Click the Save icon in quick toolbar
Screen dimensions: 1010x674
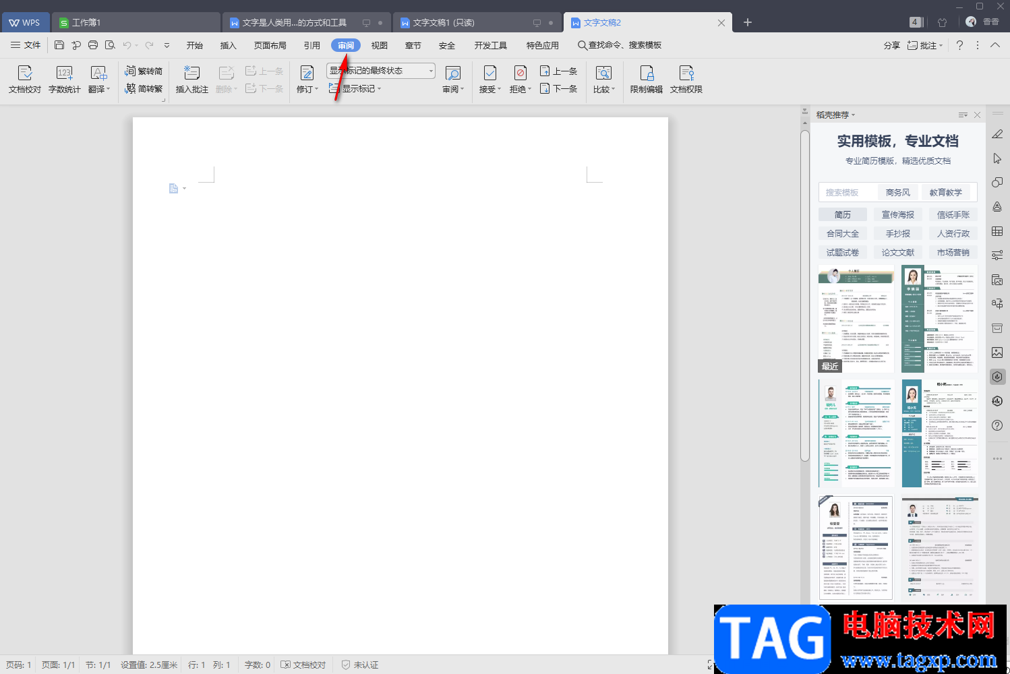coord(59,45)
